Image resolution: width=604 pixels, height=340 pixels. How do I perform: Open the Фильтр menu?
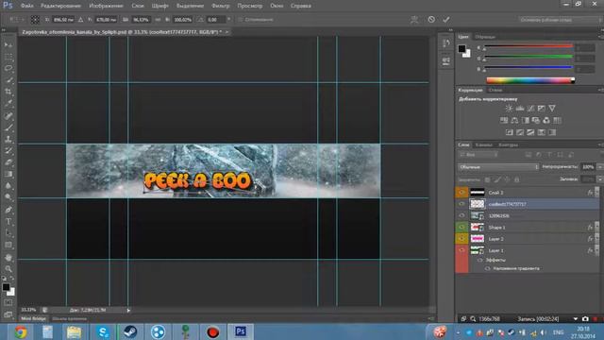tap(221, 6)
